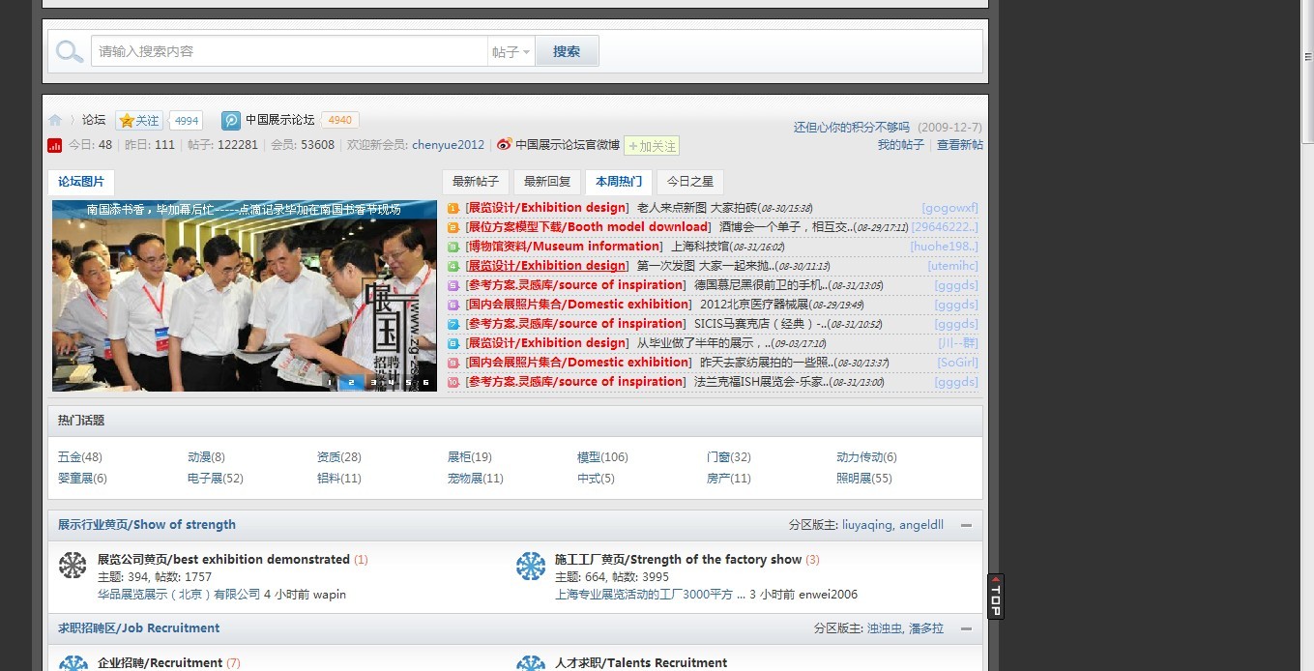Open new member chenyue2012 profile
Viewport: 1314px width, 671px height.
click(448, 145)
